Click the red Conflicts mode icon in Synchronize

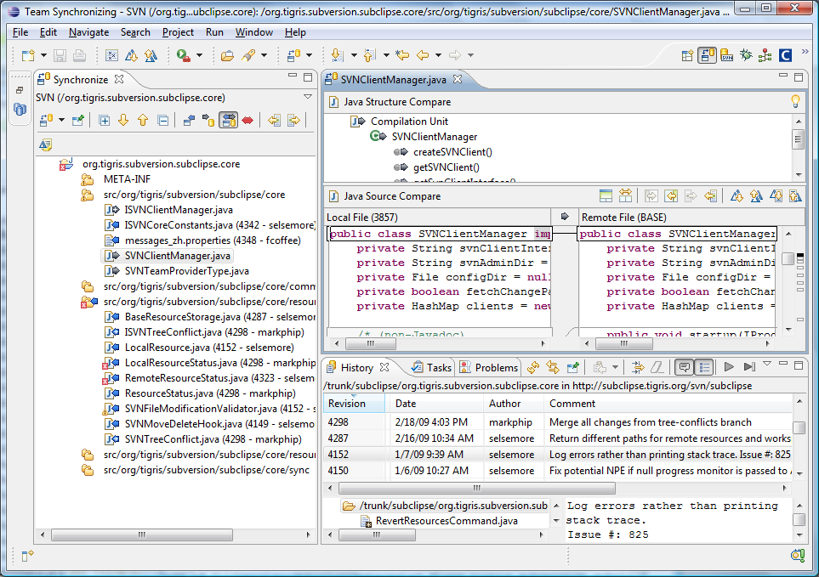click(x=247, y=121)
